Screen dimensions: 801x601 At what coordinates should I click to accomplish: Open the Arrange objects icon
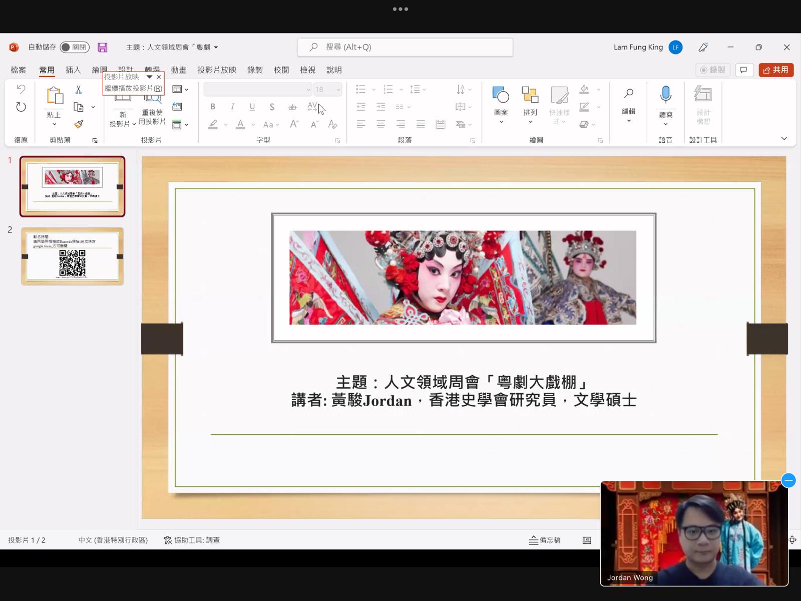[530, 95]
